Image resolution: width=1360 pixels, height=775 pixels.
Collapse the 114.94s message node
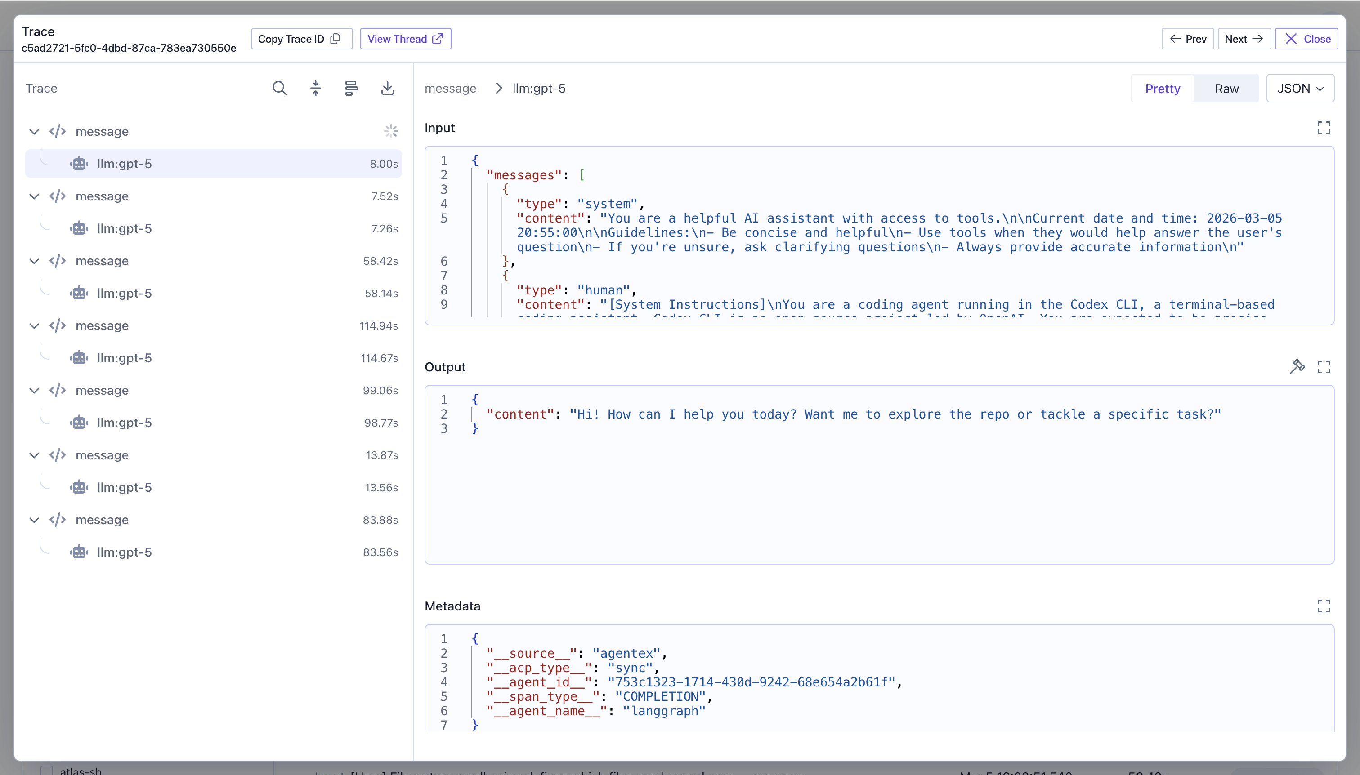pos(34,326)
